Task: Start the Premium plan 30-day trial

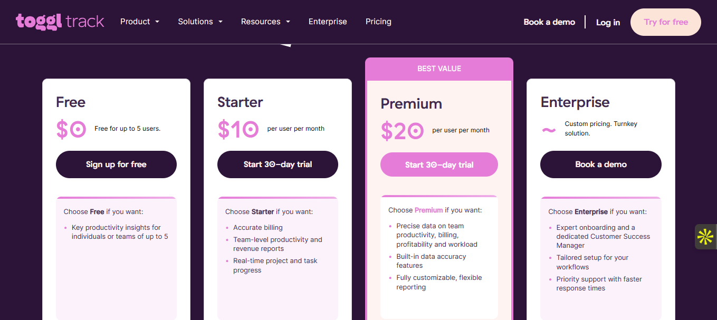Action: point(439,165)
